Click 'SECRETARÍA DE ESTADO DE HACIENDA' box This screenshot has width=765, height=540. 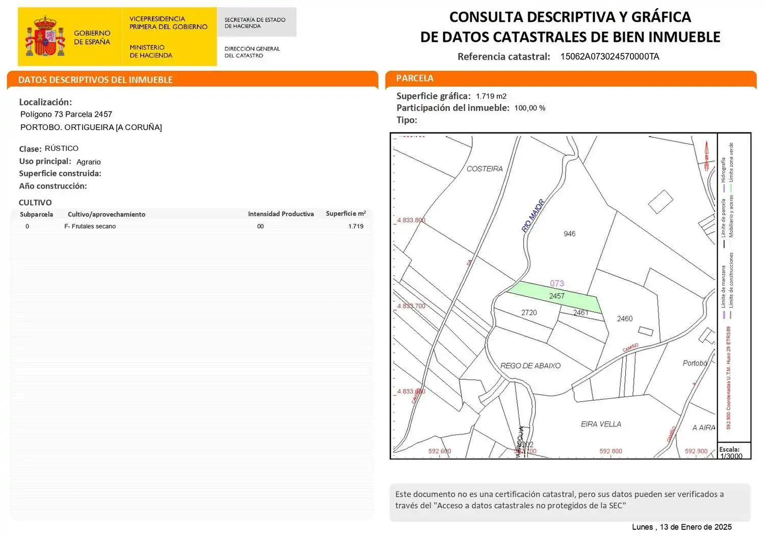(257, 22)
